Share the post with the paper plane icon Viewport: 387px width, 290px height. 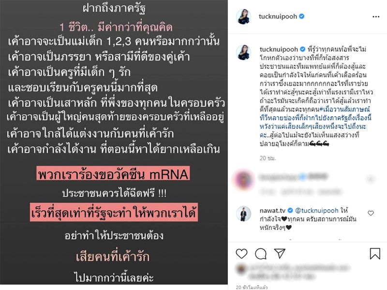coord(280,253)
